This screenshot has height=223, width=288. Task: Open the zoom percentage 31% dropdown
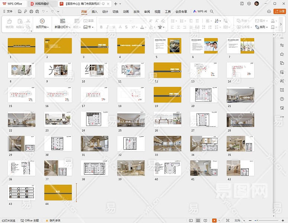[x=238, y=220]
